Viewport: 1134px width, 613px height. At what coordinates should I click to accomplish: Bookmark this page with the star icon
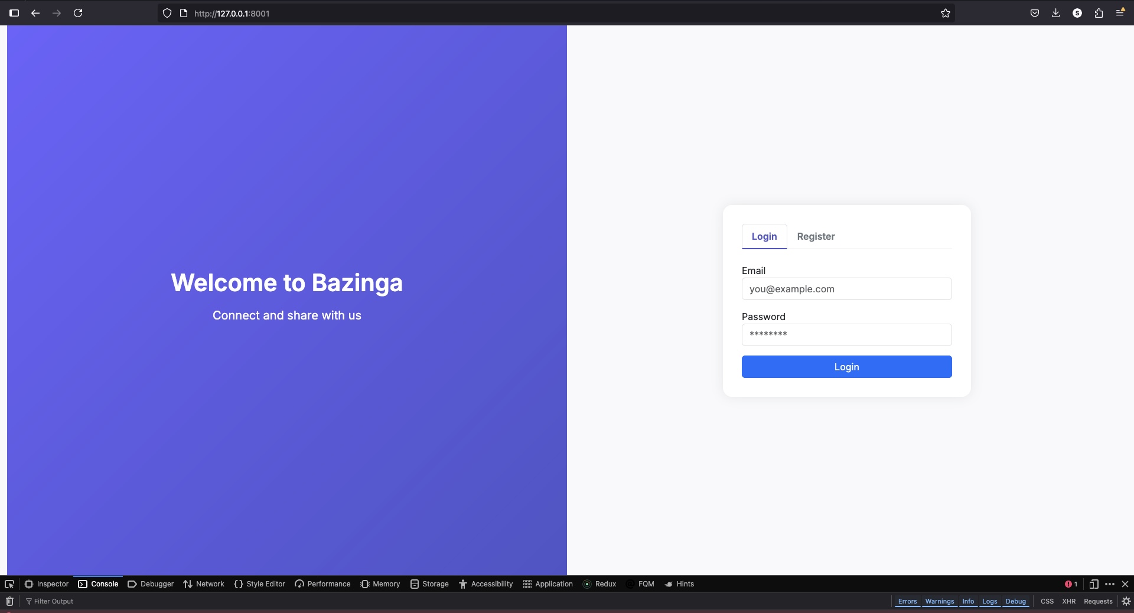point(946,13)
